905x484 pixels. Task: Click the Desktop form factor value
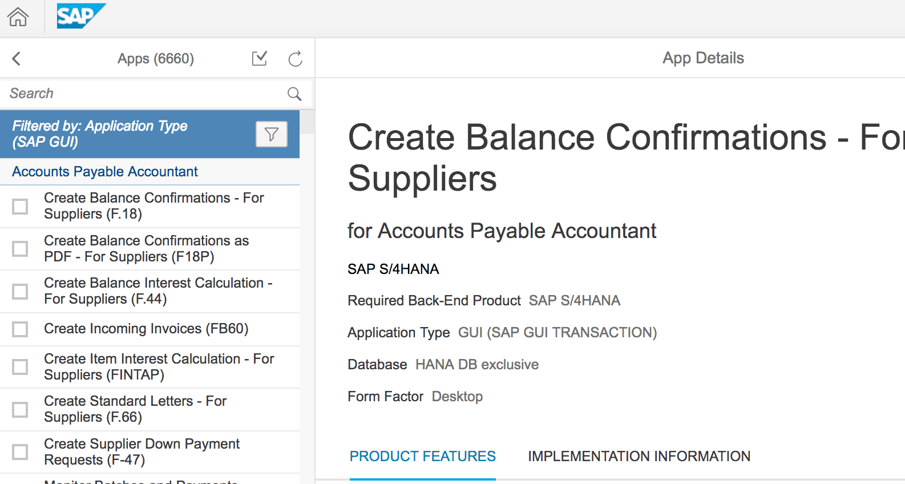(x=457, y=396)
